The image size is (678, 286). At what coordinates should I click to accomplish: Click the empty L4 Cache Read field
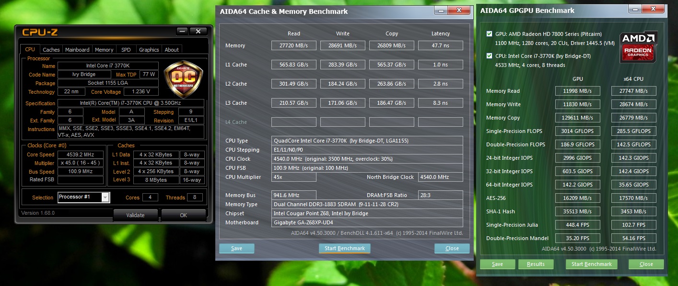pyautogui.click(x=293, y=122)
